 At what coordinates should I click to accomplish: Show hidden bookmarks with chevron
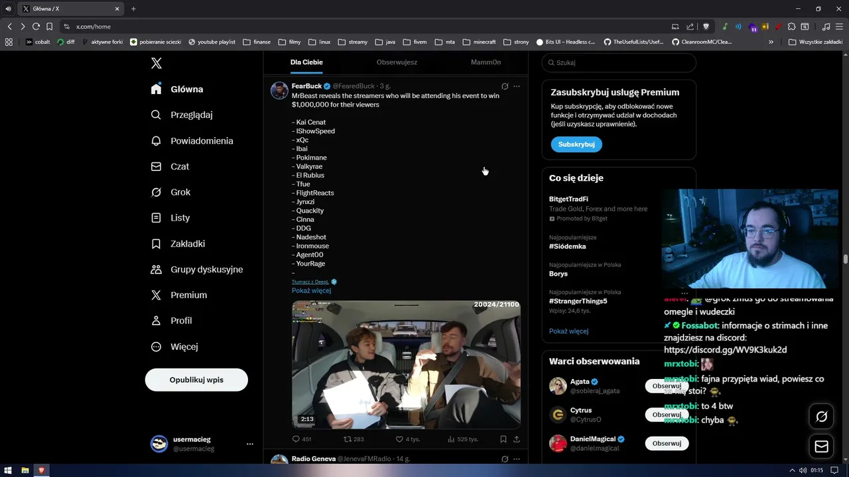pos(771,42)
